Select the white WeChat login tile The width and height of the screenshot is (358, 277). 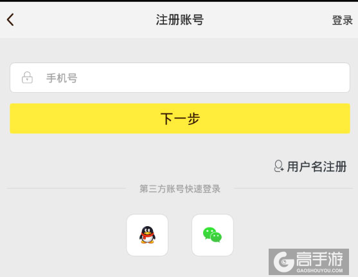(213, 235)
